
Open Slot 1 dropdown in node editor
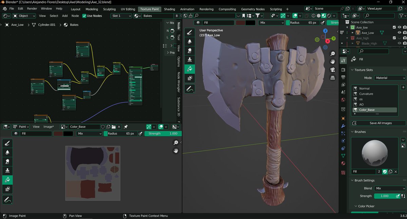pyautogui.click(x=121, y=16)
